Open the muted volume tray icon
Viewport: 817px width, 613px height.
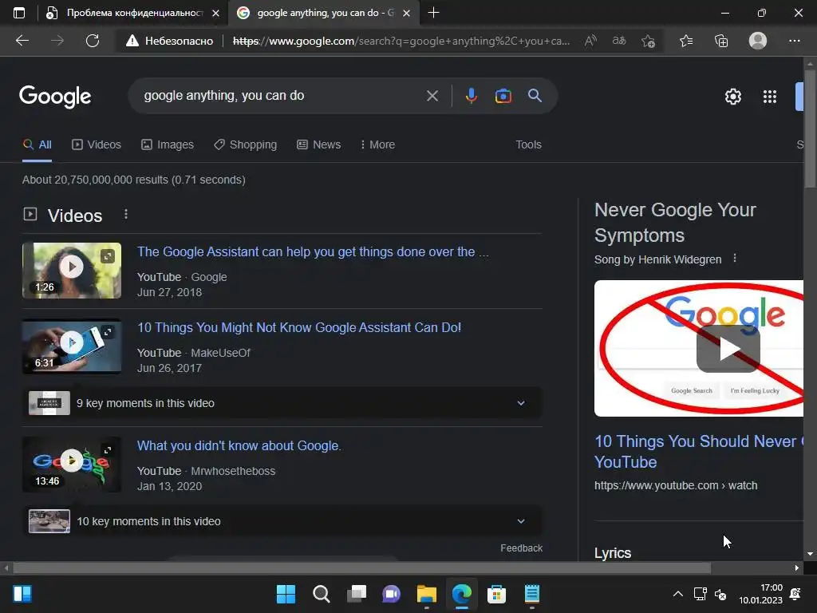[720, 594]
